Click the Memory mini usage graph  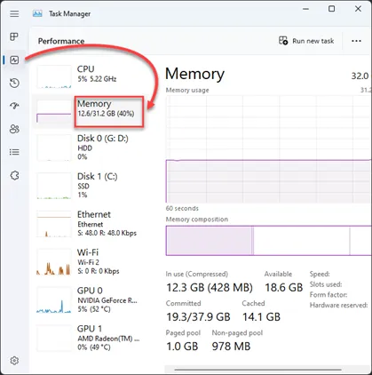[x=54, y=112]
